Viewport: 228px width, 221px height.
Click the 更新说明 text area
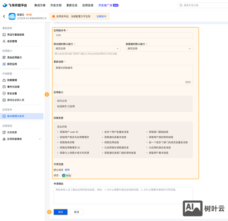(123, 75)
